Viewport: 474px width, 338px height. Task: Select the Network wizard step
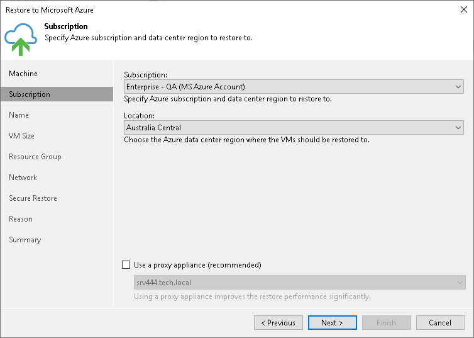(x=23, y=177)
